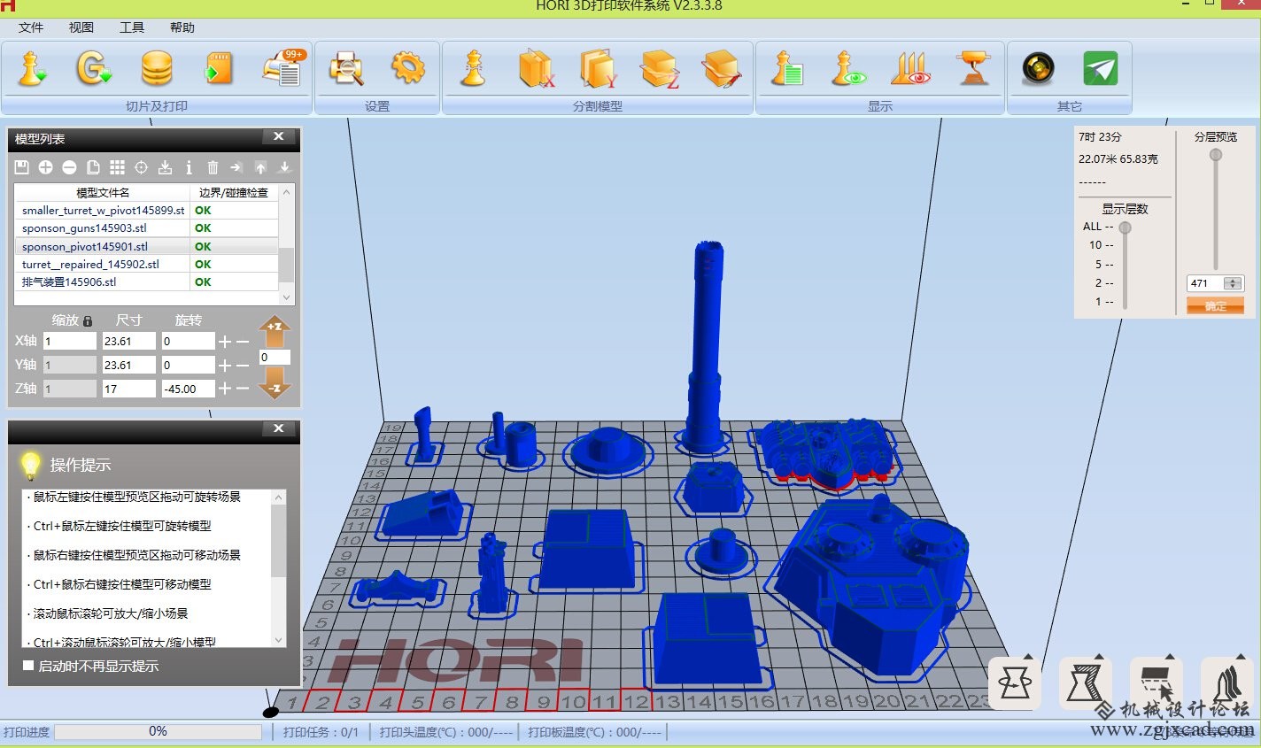Image resolution: width=1261 pixels, height=748 pixels.
Task: Click the black round camera icon in 其它
Action: pyautogui.click(x=1038, y=68)
